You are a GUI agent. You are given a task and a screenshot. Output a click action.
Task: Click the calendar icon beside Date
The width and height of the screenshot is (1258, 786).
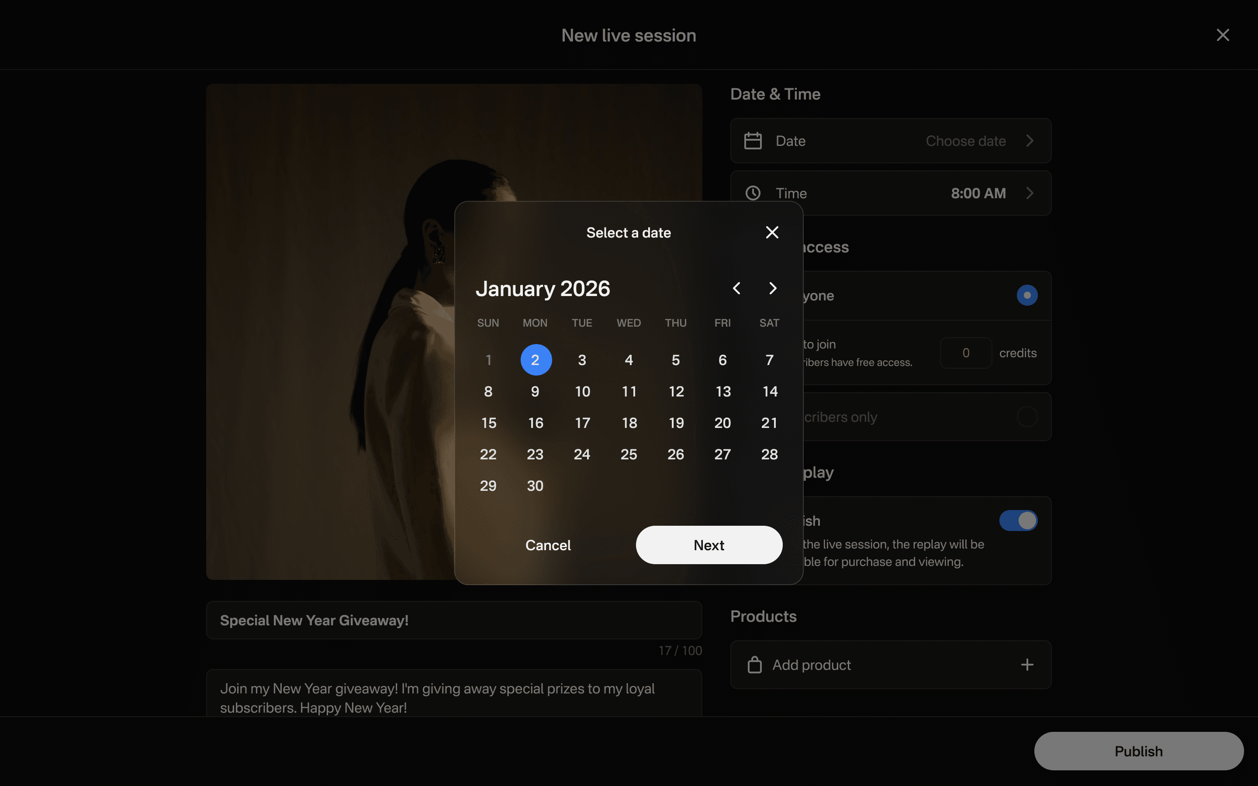(x=753, y=141)
